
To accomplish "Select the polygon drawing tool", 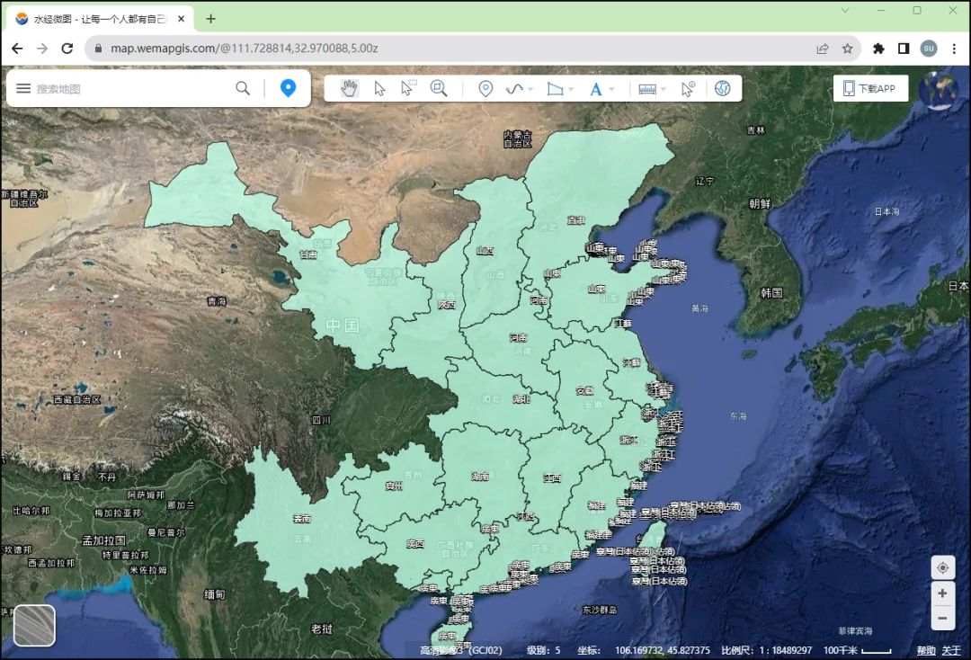I will tap(557, 88).
